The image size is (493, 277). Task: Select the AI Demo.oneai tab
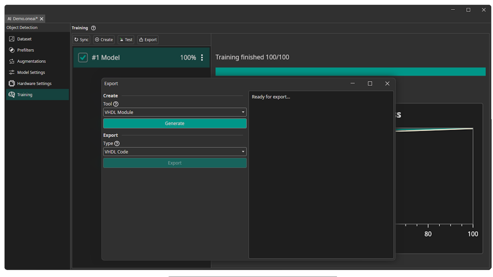[23, 19]
